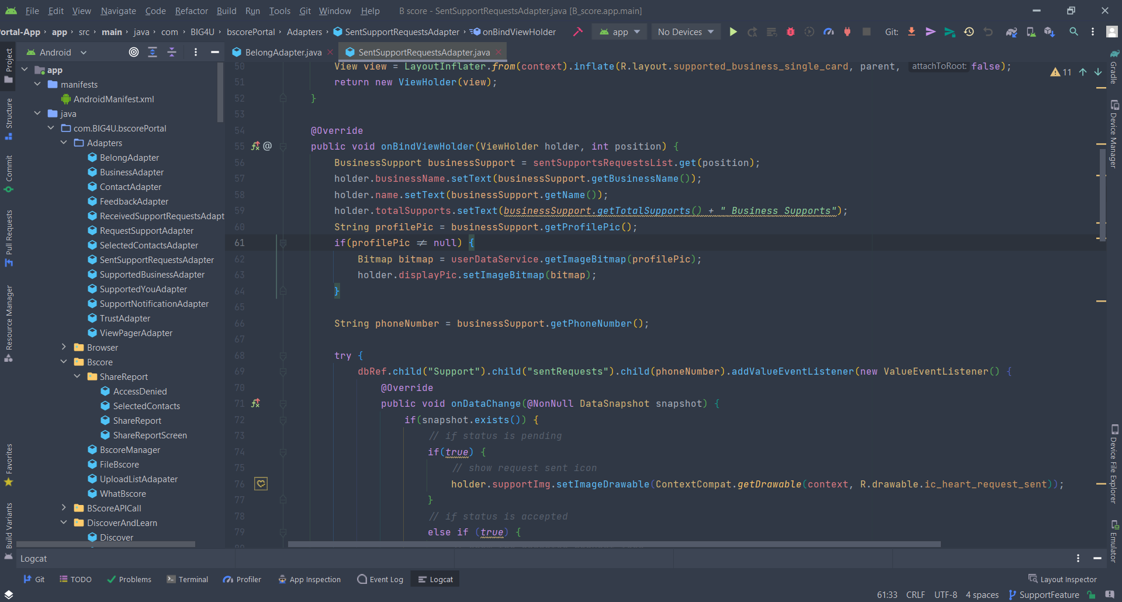Run the app using the green play icon
Screen dimensions: 1122x602
click(x=733, y=32)
